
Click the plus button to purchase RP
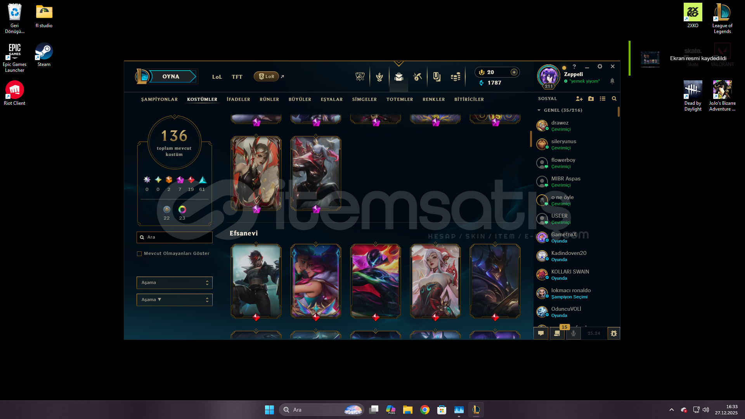[x=514, y=72]
